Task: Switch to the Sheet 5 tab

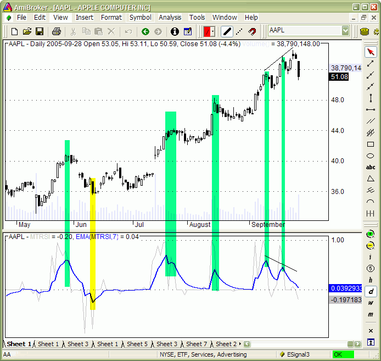Action: coord(137,344)
